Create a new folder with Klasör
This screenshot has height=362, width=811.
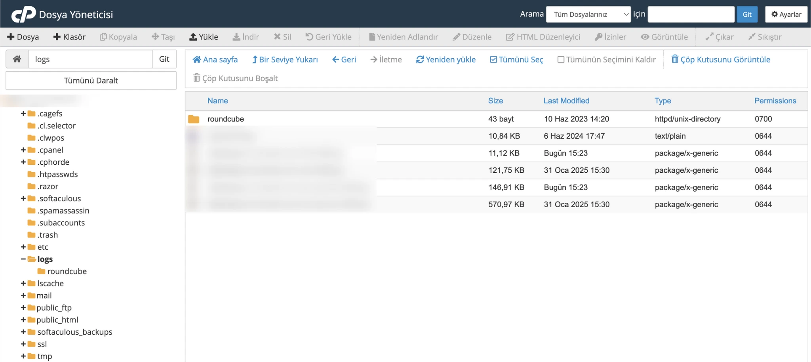pyautogui.click(x=69, y=37)
